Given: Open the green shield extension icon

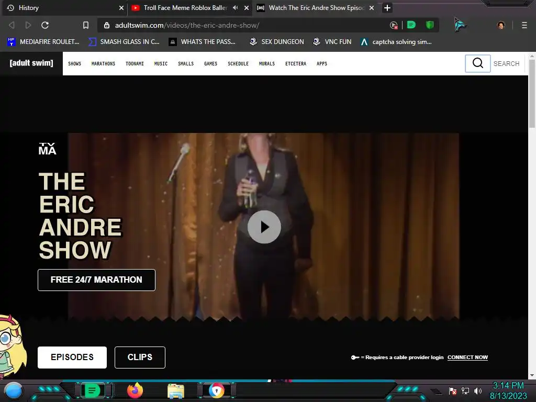Looking at the screenshot, I should click(x=430, y=25).
